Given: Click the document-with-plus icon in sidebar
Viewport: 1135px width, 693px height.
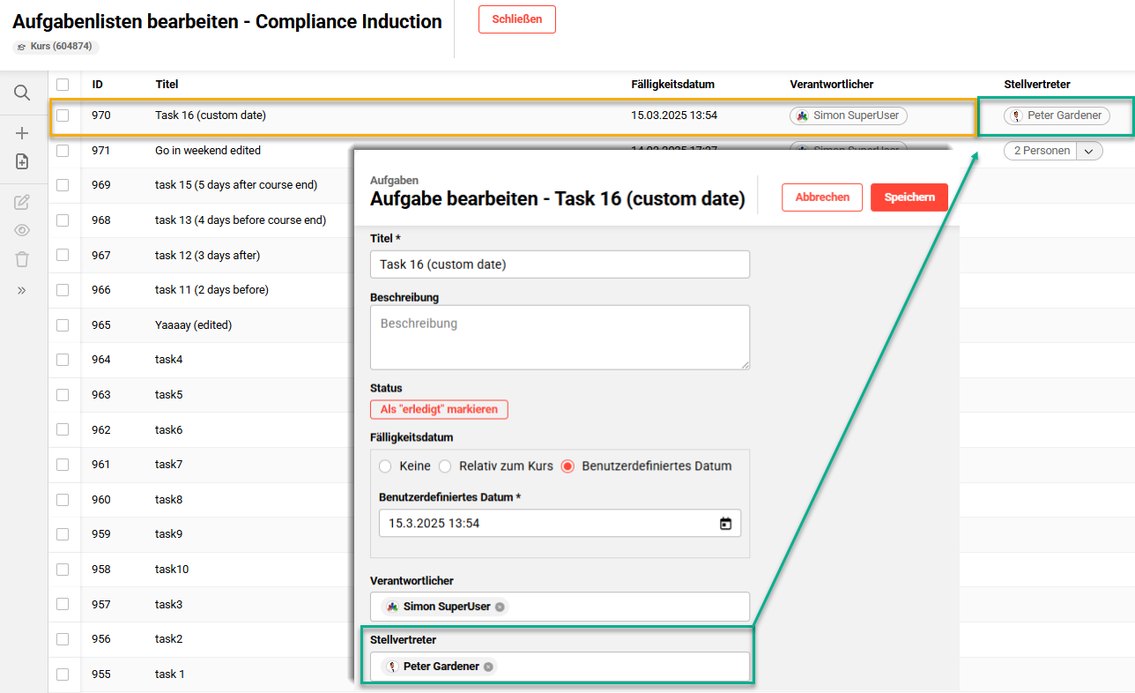Looking at the screenshot, I should point(22,161).
